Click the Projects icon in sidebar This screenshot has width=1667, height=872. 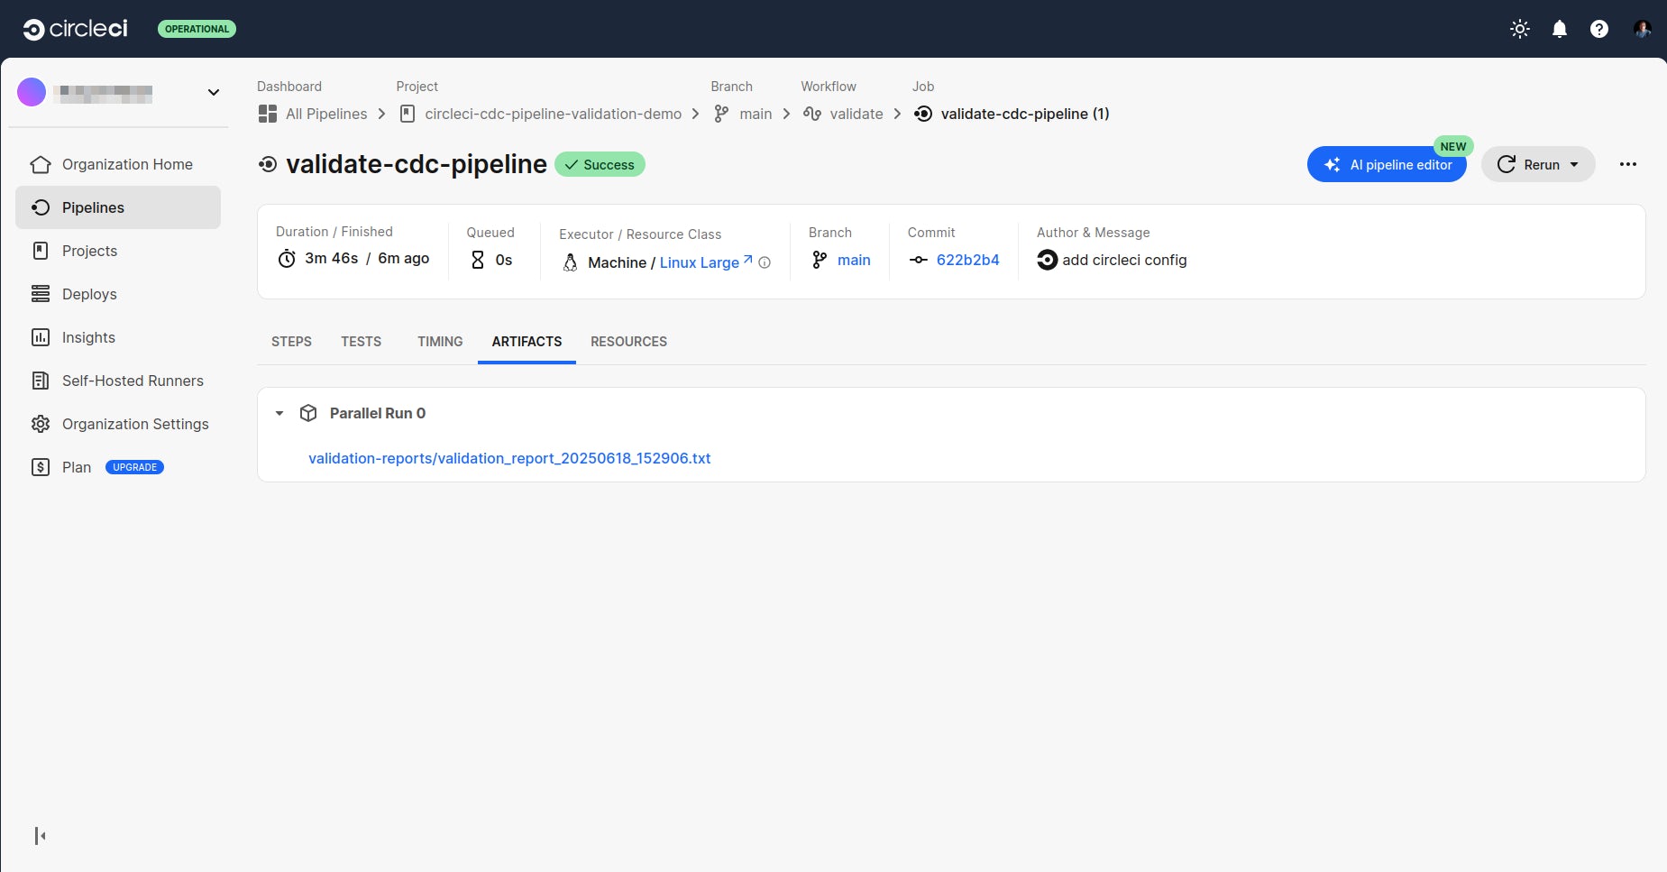pos(41,251)
